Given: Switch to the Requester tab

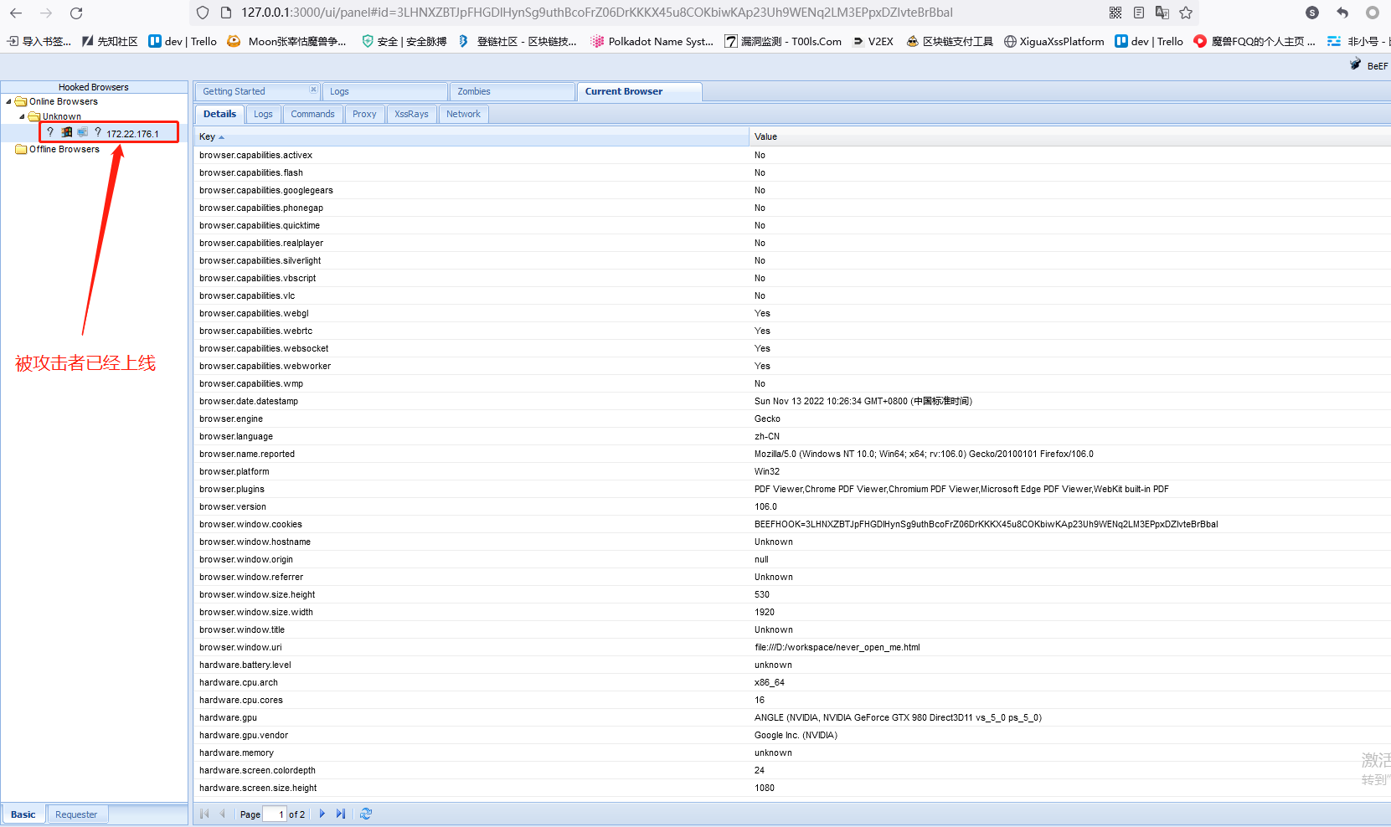Looking at the screenshot, I should point(76,814).
